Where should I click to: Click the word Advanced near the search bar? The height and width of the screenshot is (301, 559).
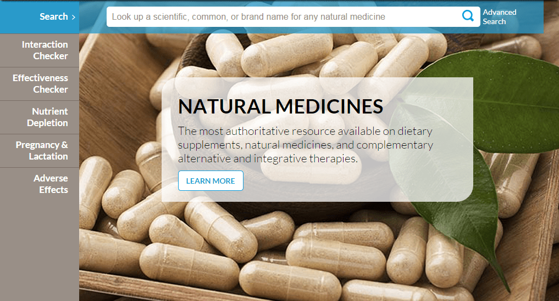(500, 12)
